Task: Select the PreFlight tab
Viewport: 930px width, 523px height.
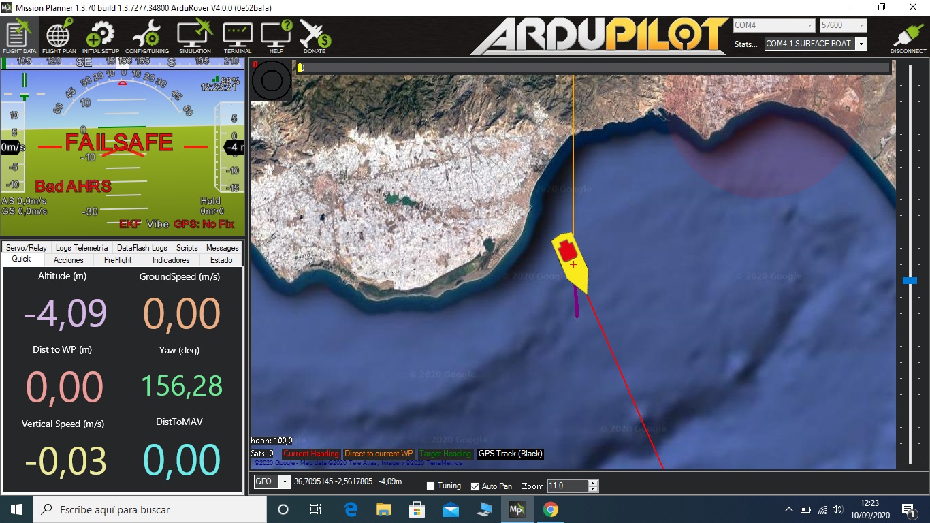Action: (118, 260)
